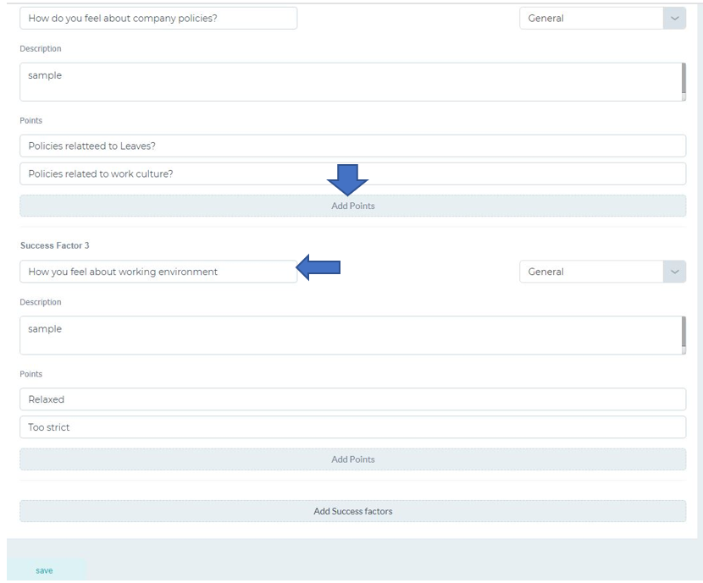
Task: Click the save button
Action: point(44,570)
